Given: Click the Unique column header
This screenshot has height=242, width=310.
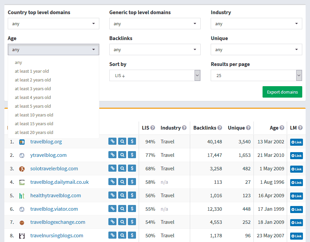Looking at the screenshot, I should pyautogui.click(x=237, y=128).
